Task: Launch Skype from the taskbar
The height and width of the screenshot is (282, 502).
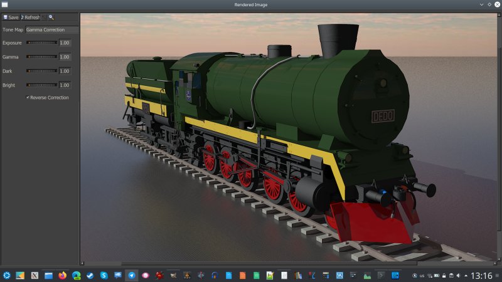Action: coord(104,275)
